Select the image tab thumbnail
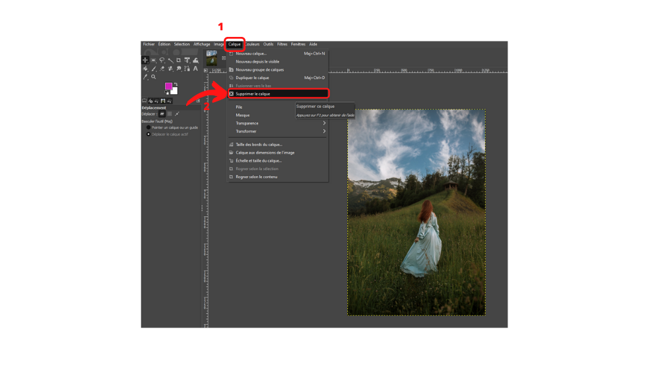660x369 pixels. point(211,58)
